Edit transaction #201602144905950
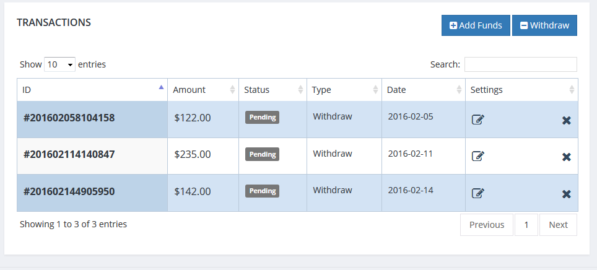597x270 pixels. [477, 193]
